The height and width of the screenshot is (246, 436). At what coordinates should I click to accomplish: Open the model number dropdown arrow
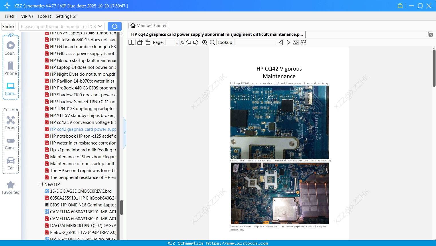coord(100,26)
